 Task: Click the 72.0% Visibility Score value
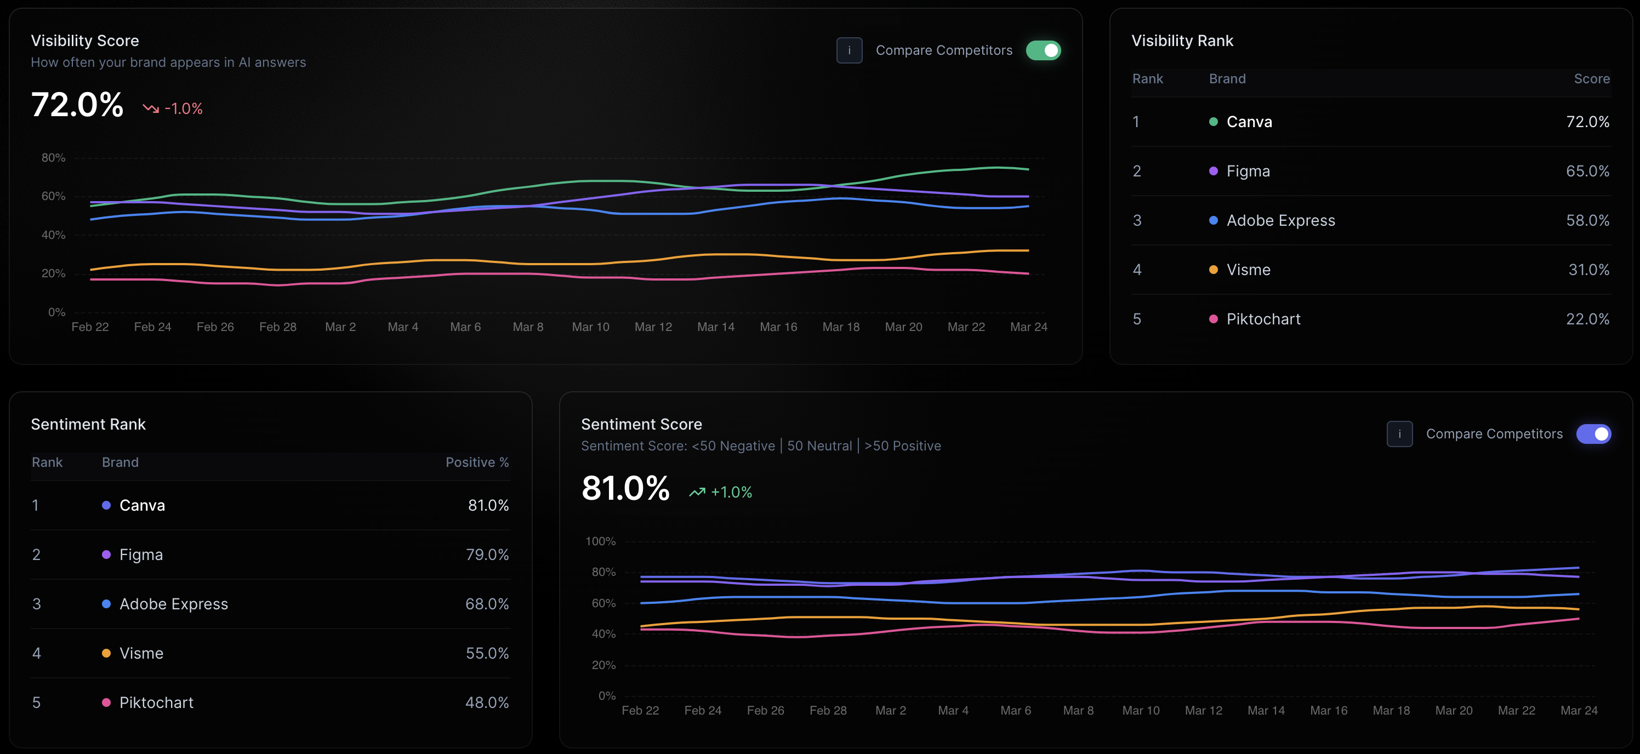[x=77, y=105]
